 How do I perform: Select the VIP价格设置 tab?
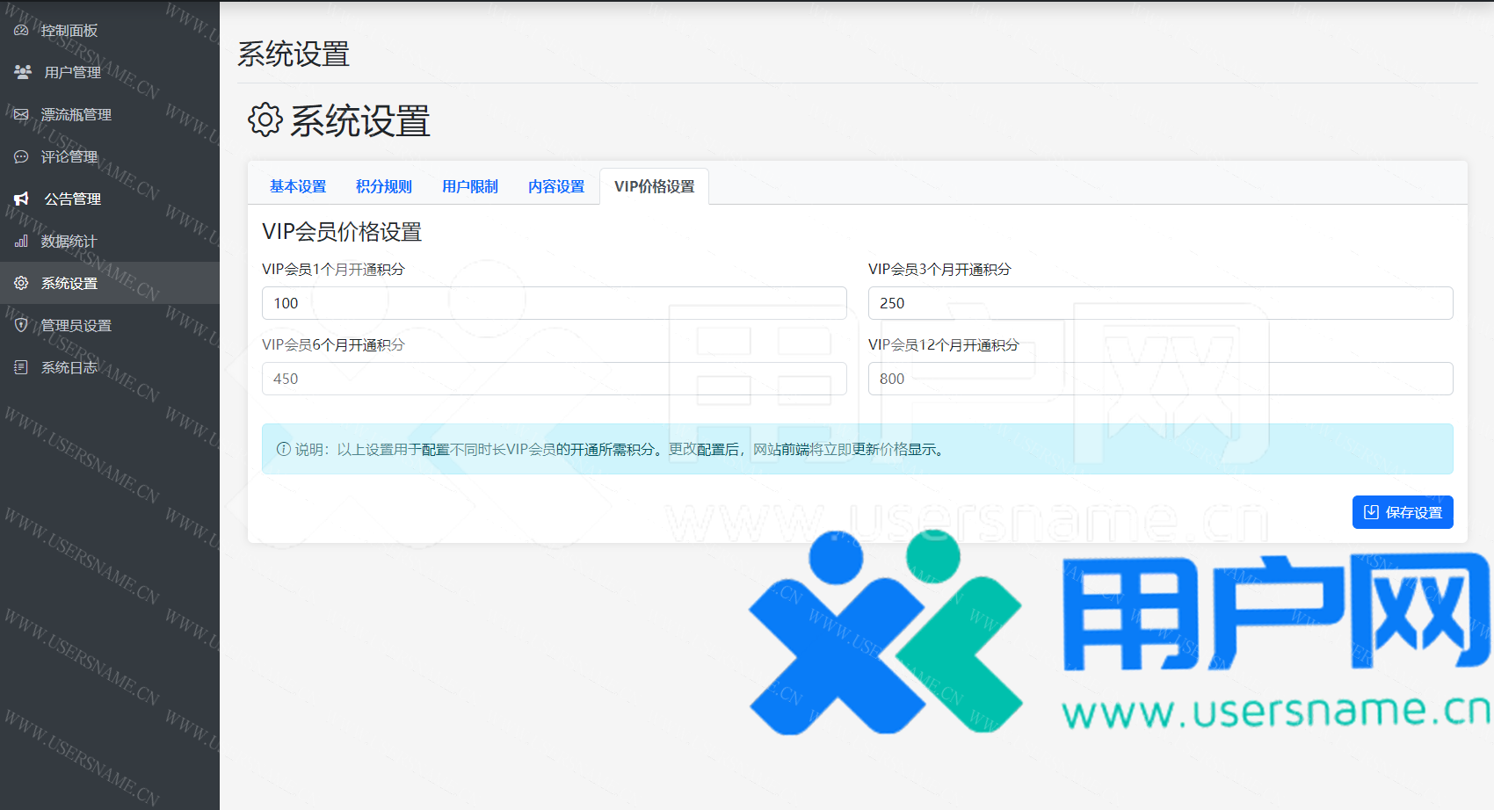pyautogui.click(x=654, y=186)
